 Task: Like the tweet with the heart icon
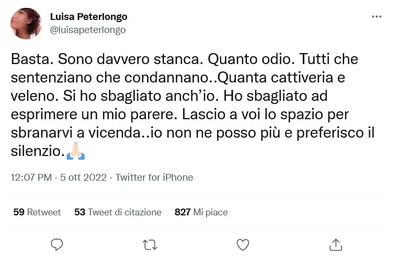click(x=242, y=244)
